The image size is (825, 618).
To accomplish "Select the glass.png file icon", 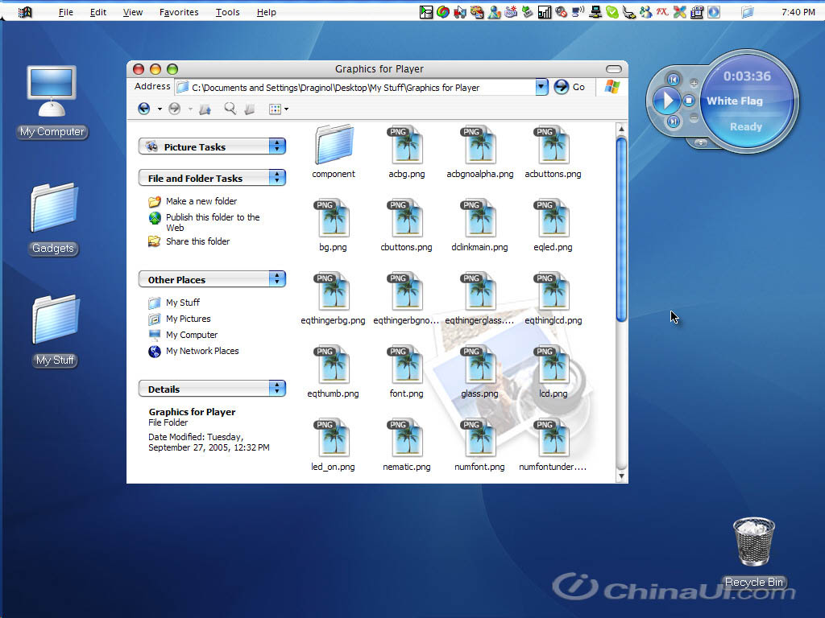I will (x=480, y=364).
